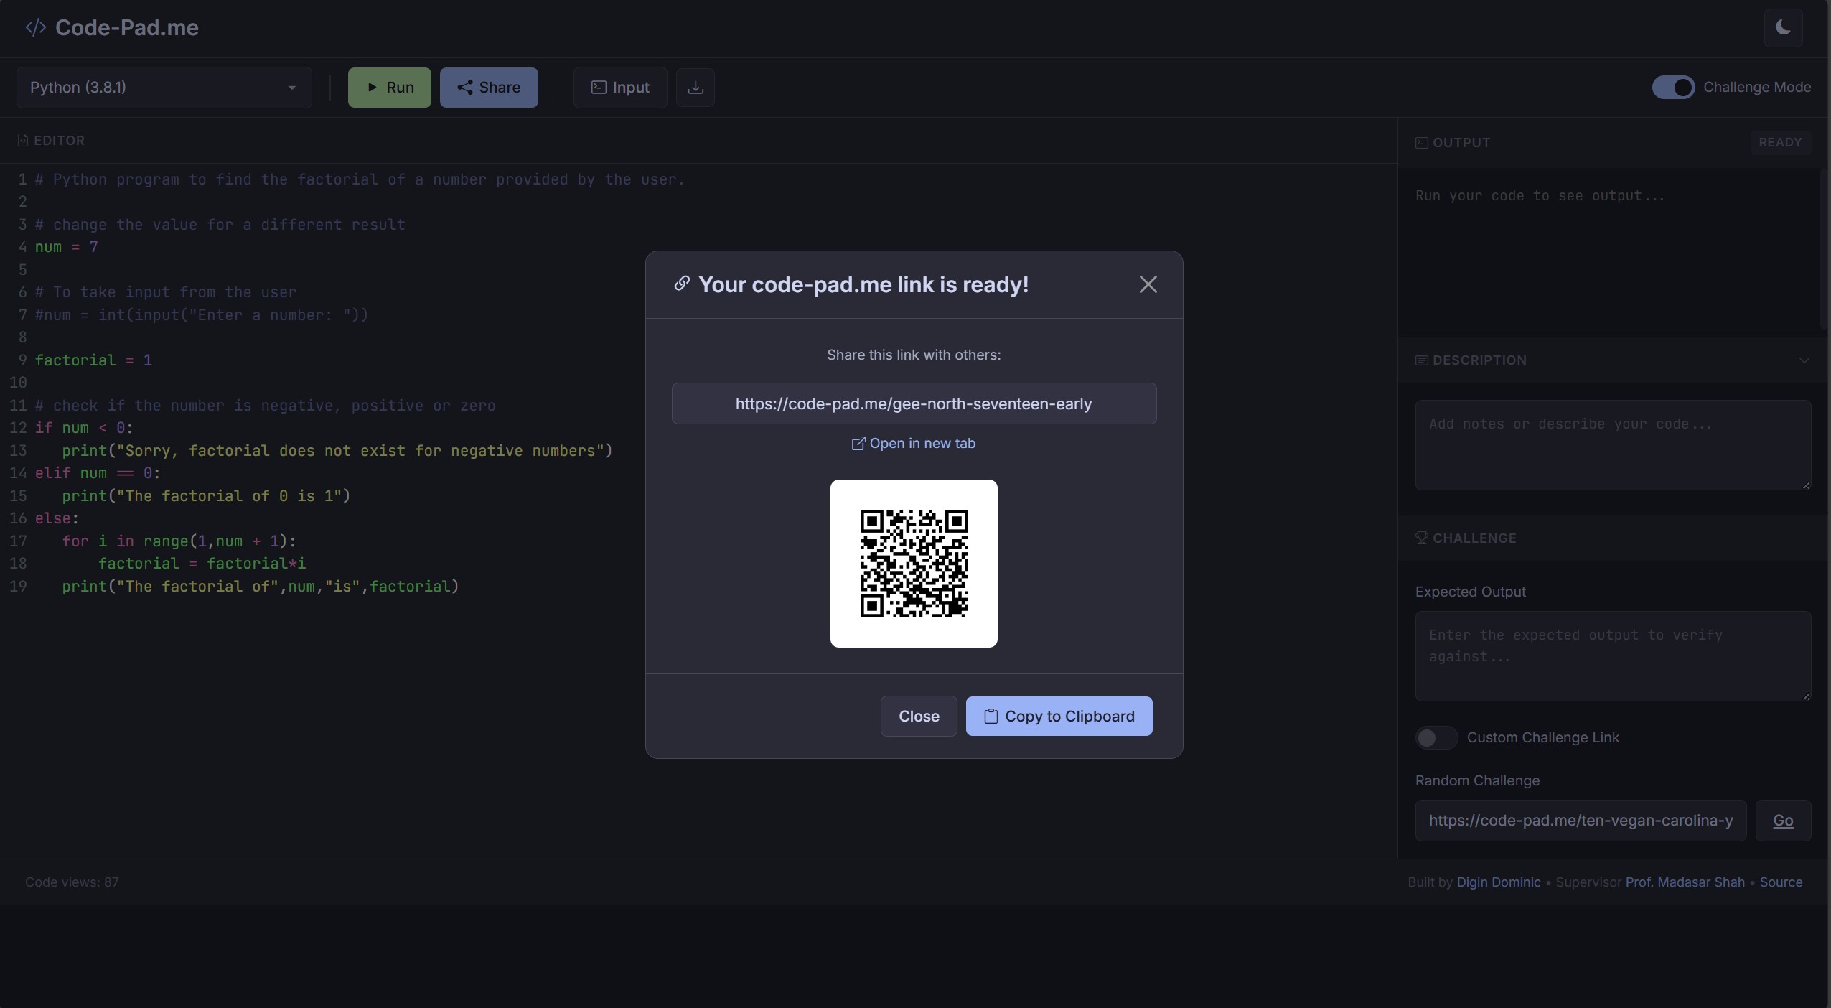Click the QR code image

tap(913, 563)
